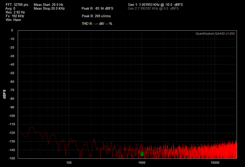The image size is (245, 167).
Task: Click the 0 y-axis label
Action: pos(12,30)
